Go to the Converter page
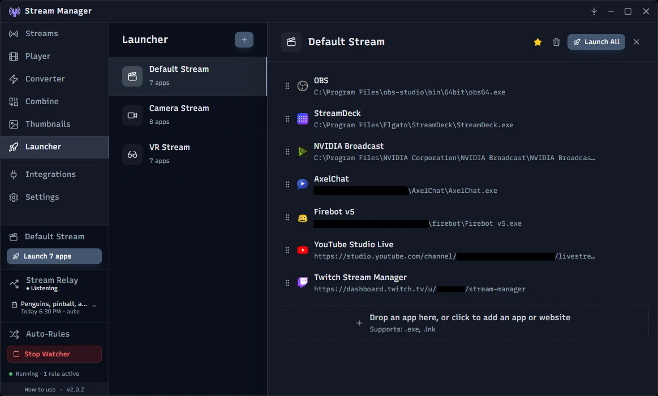Viewport: 658px width, 396px height. point(54,79)
